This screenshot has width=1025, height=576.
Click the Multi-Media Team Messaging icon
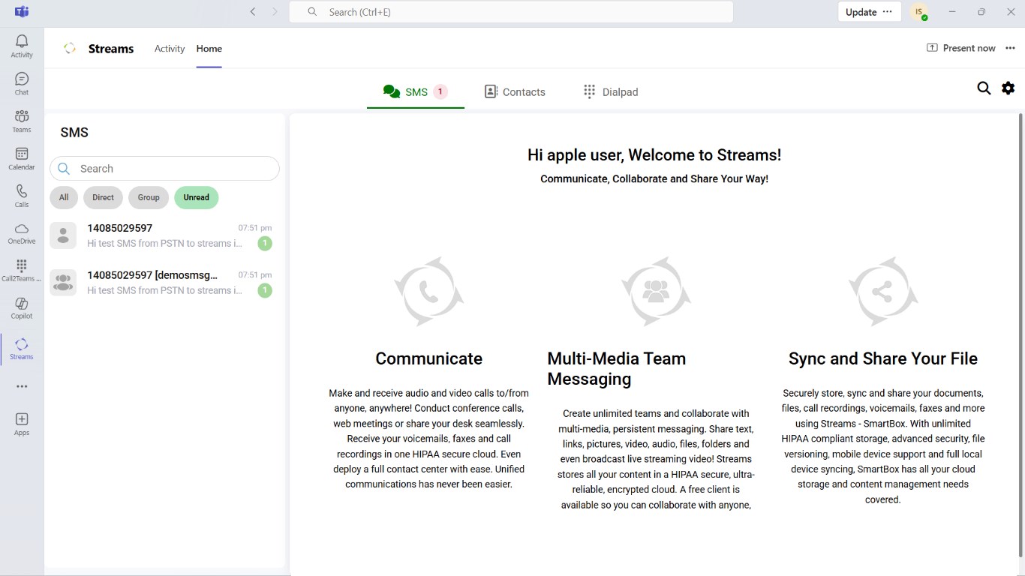tap(656, 292)
